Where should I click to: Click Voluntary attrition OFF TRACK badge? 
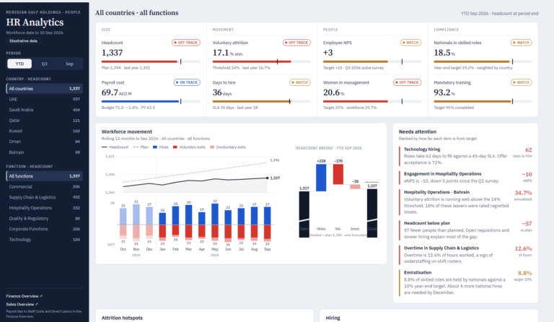point(296,43)
